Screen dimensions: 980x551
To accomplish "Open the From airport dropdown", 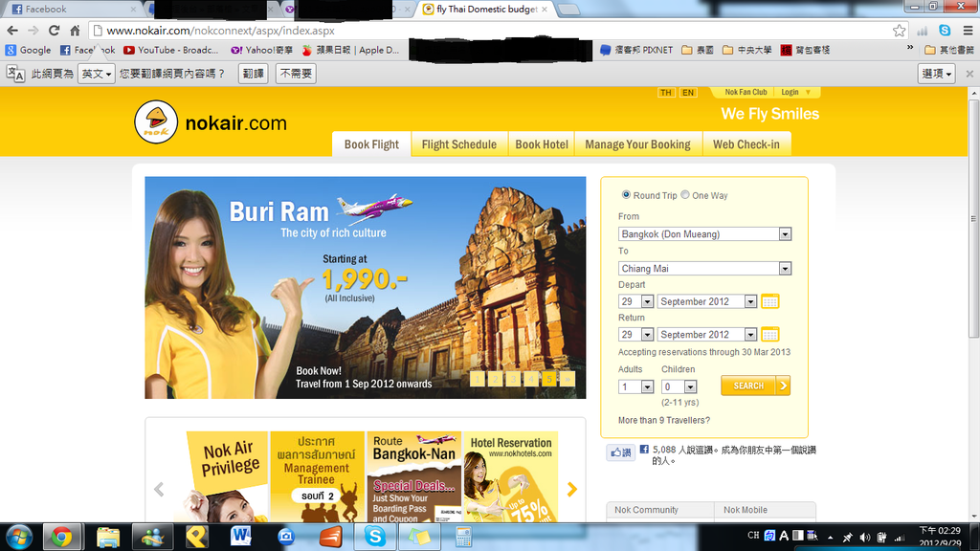I will click(704, 234).
